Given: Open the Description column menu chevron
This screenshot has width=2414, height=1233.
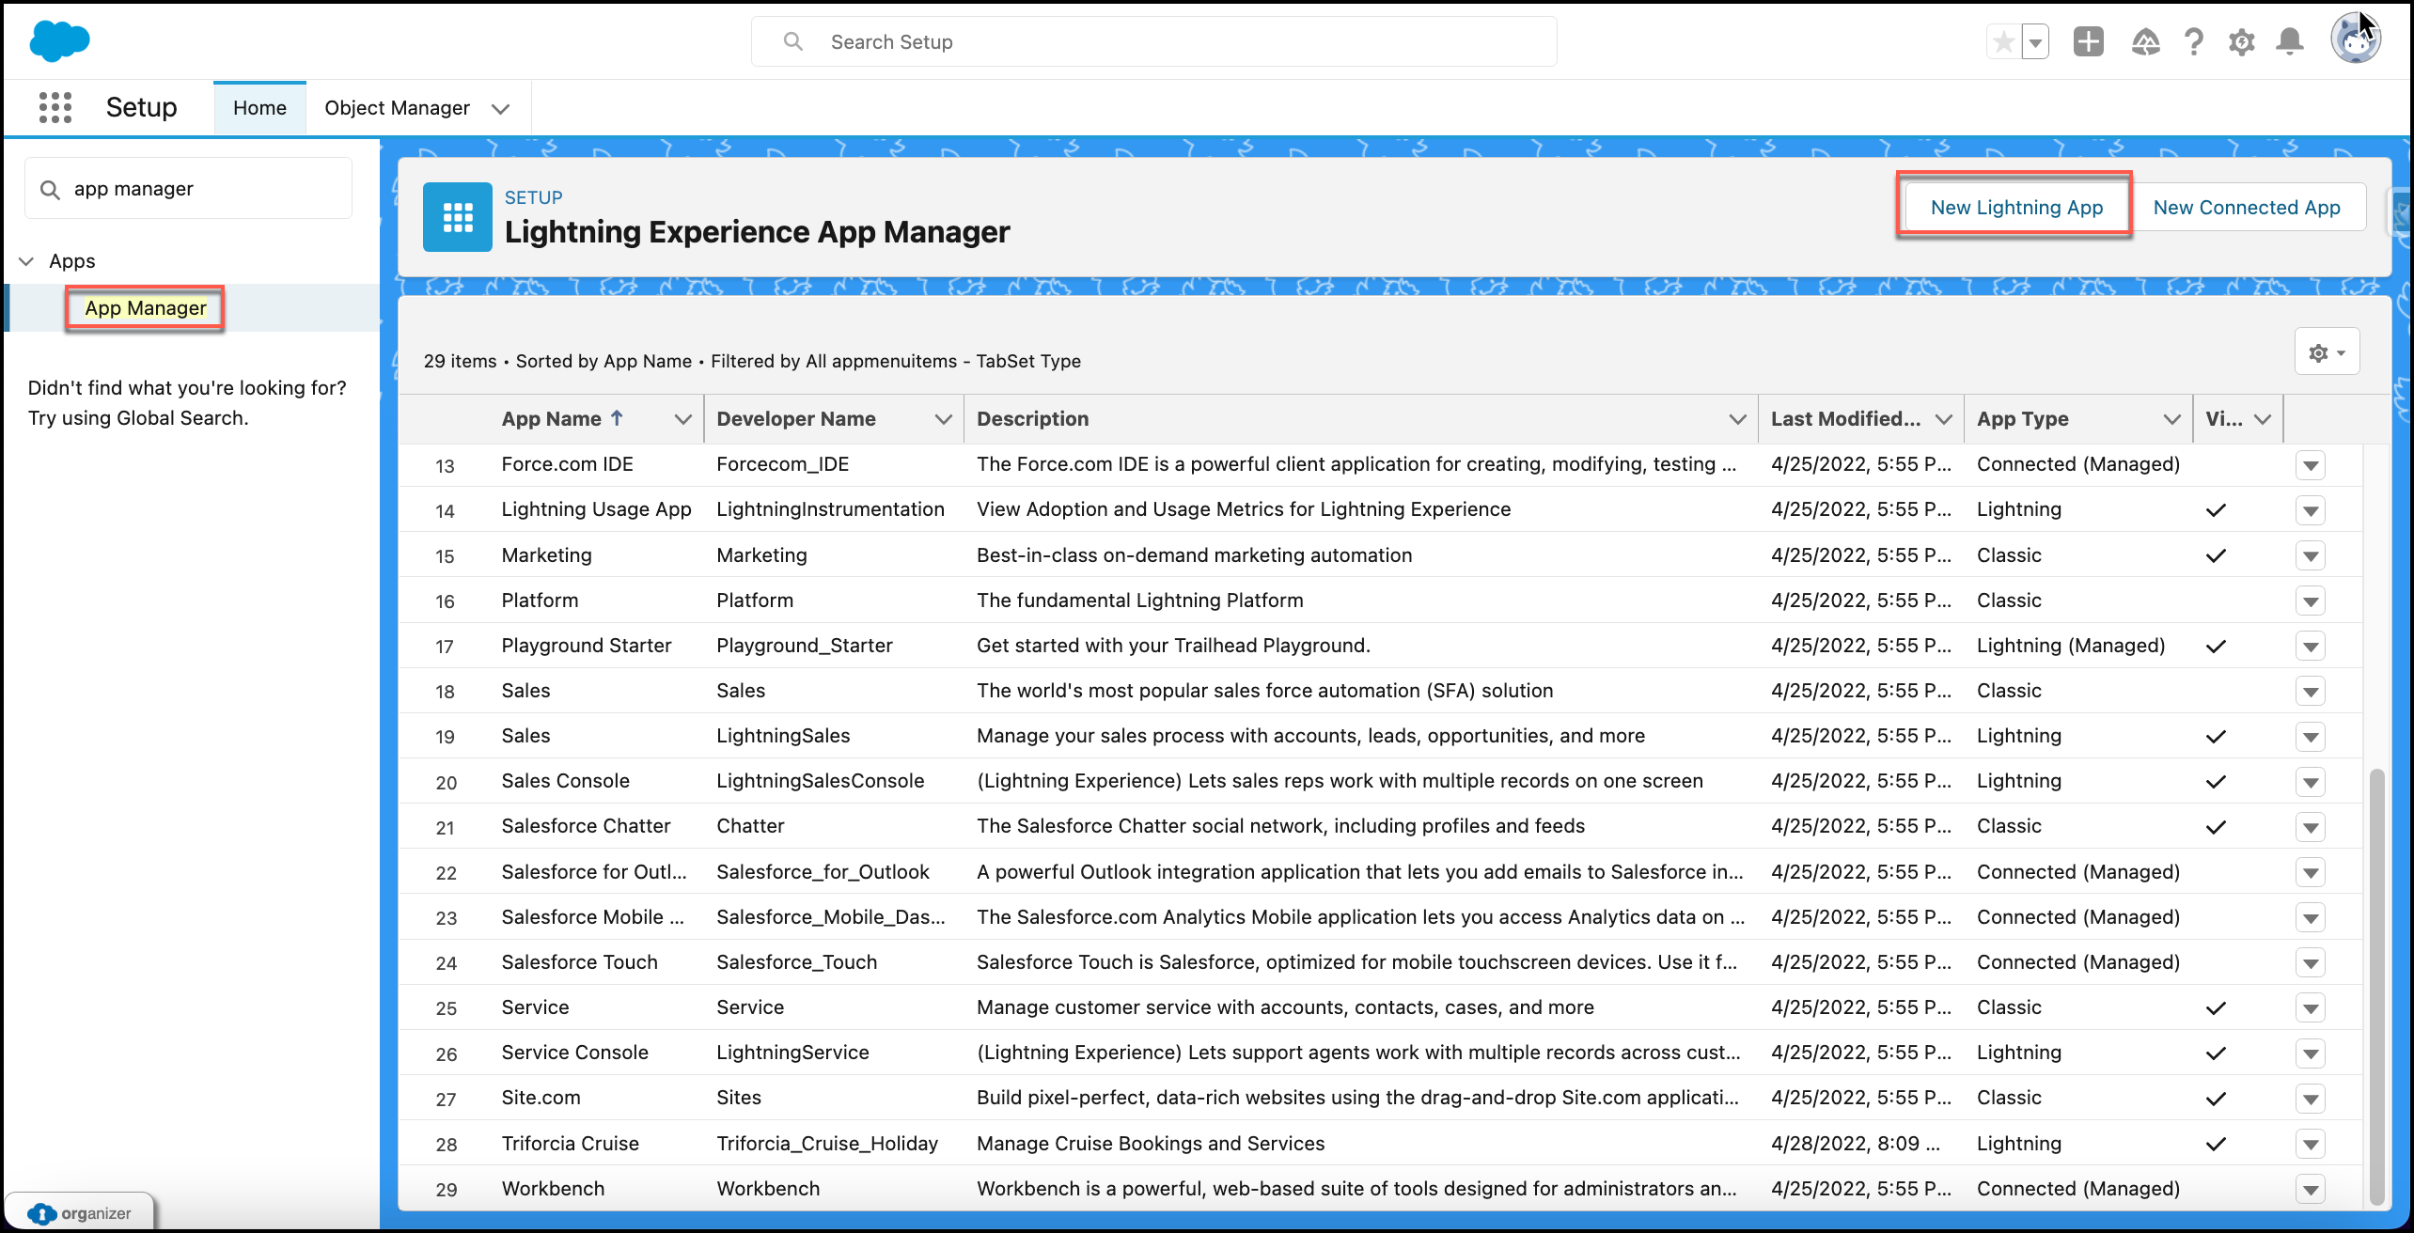Looking at the screenshot, I should 1737,420.
